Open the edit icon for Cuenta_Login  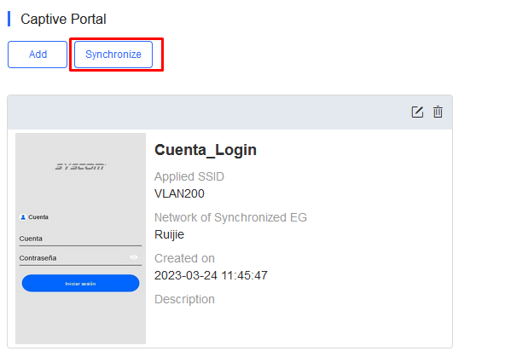click(x=417, y=112)
